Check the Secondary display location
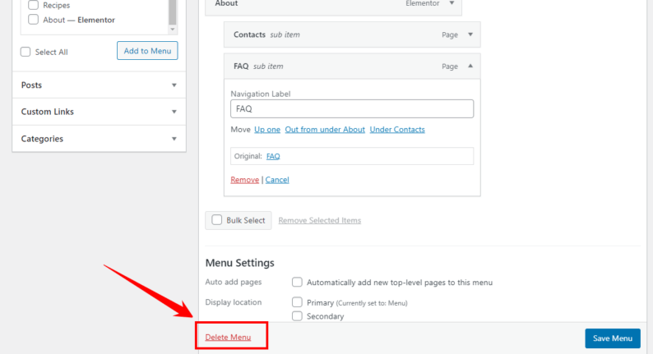 coord(297,315)
